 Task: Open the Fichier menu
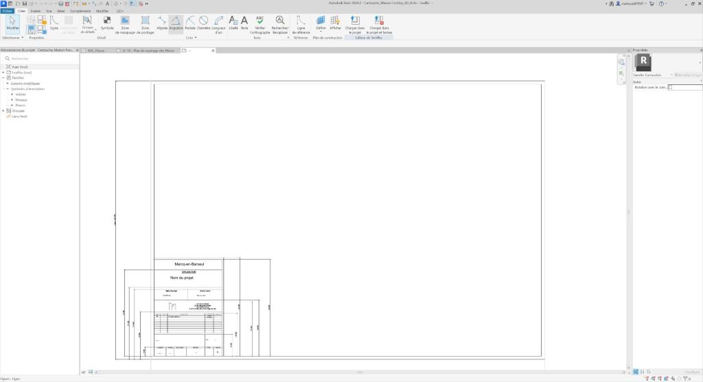[7, 12]
